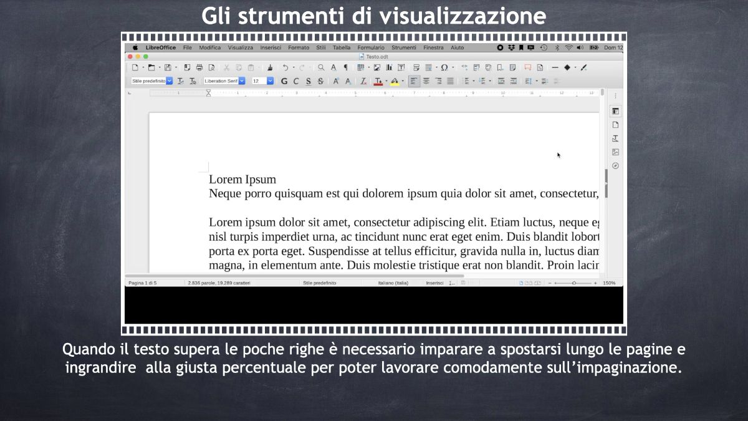The image size is (748, 421).
Task: Click the Insert comment icon
Action: (527, 67)
